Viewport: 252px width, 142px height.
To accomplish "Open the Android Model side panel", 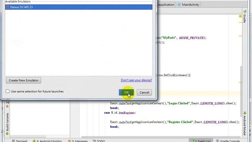I will [x=245, y=125].
